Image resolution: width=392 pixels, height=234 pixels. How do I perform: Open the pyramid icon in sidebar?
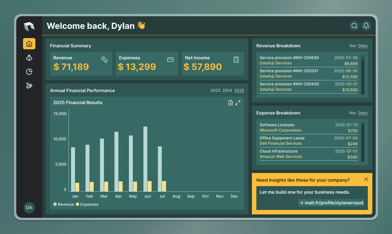click(x=29, y=58)
